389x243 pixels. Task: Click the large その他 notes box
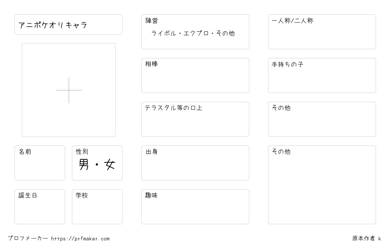click(x=322, y=185)
